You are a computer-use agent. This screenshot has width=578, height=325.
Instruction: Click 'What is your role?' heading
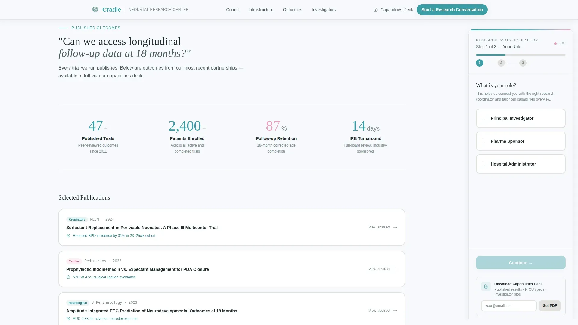(496, 85)
